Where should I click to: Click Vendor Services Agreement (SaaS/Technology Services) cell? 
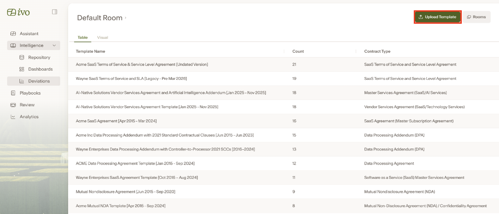414,107
